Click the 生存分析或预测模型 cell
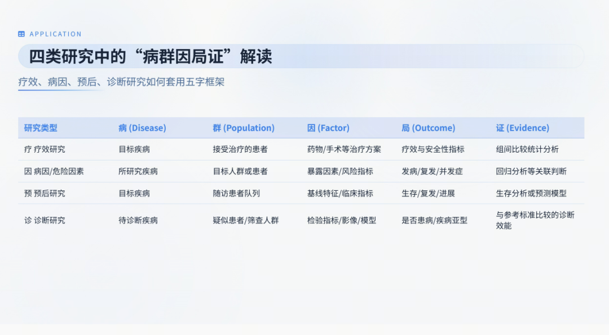Image resolution: width=609 pixels, height=335 pixels. point(531,194)
